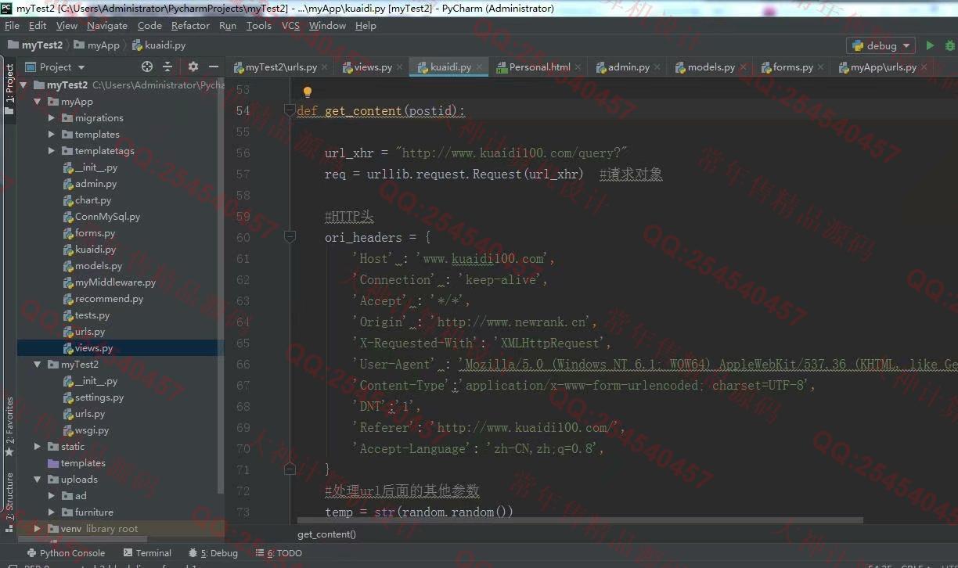958x568 pixels.
Task: Fold the ori_headers dictionary block
Action: coord(290,237)
